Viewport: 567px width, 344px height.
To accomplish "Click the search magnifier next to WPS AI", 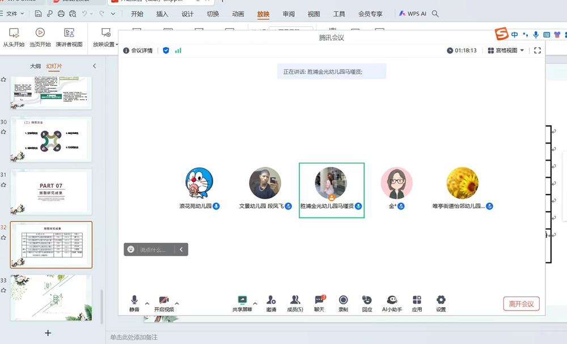I will (x=435, y=14).
